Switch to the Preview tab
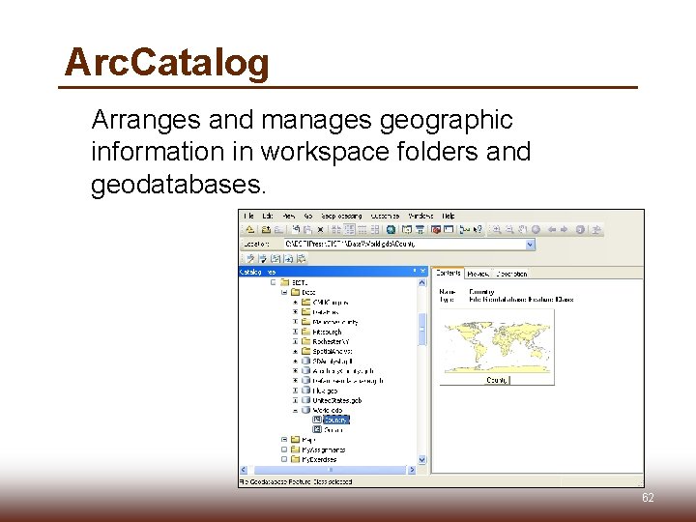This screenshot has width=696, height=522. click(x=478, y=274)
